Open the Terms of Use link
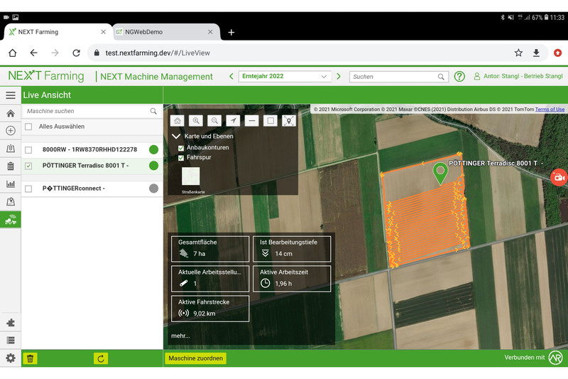Viewport: 568px width, 379px height. click(550, 110)
